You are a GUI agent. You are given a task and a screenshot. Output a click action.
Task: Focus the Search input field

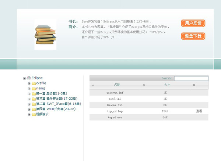coord(191,78)
